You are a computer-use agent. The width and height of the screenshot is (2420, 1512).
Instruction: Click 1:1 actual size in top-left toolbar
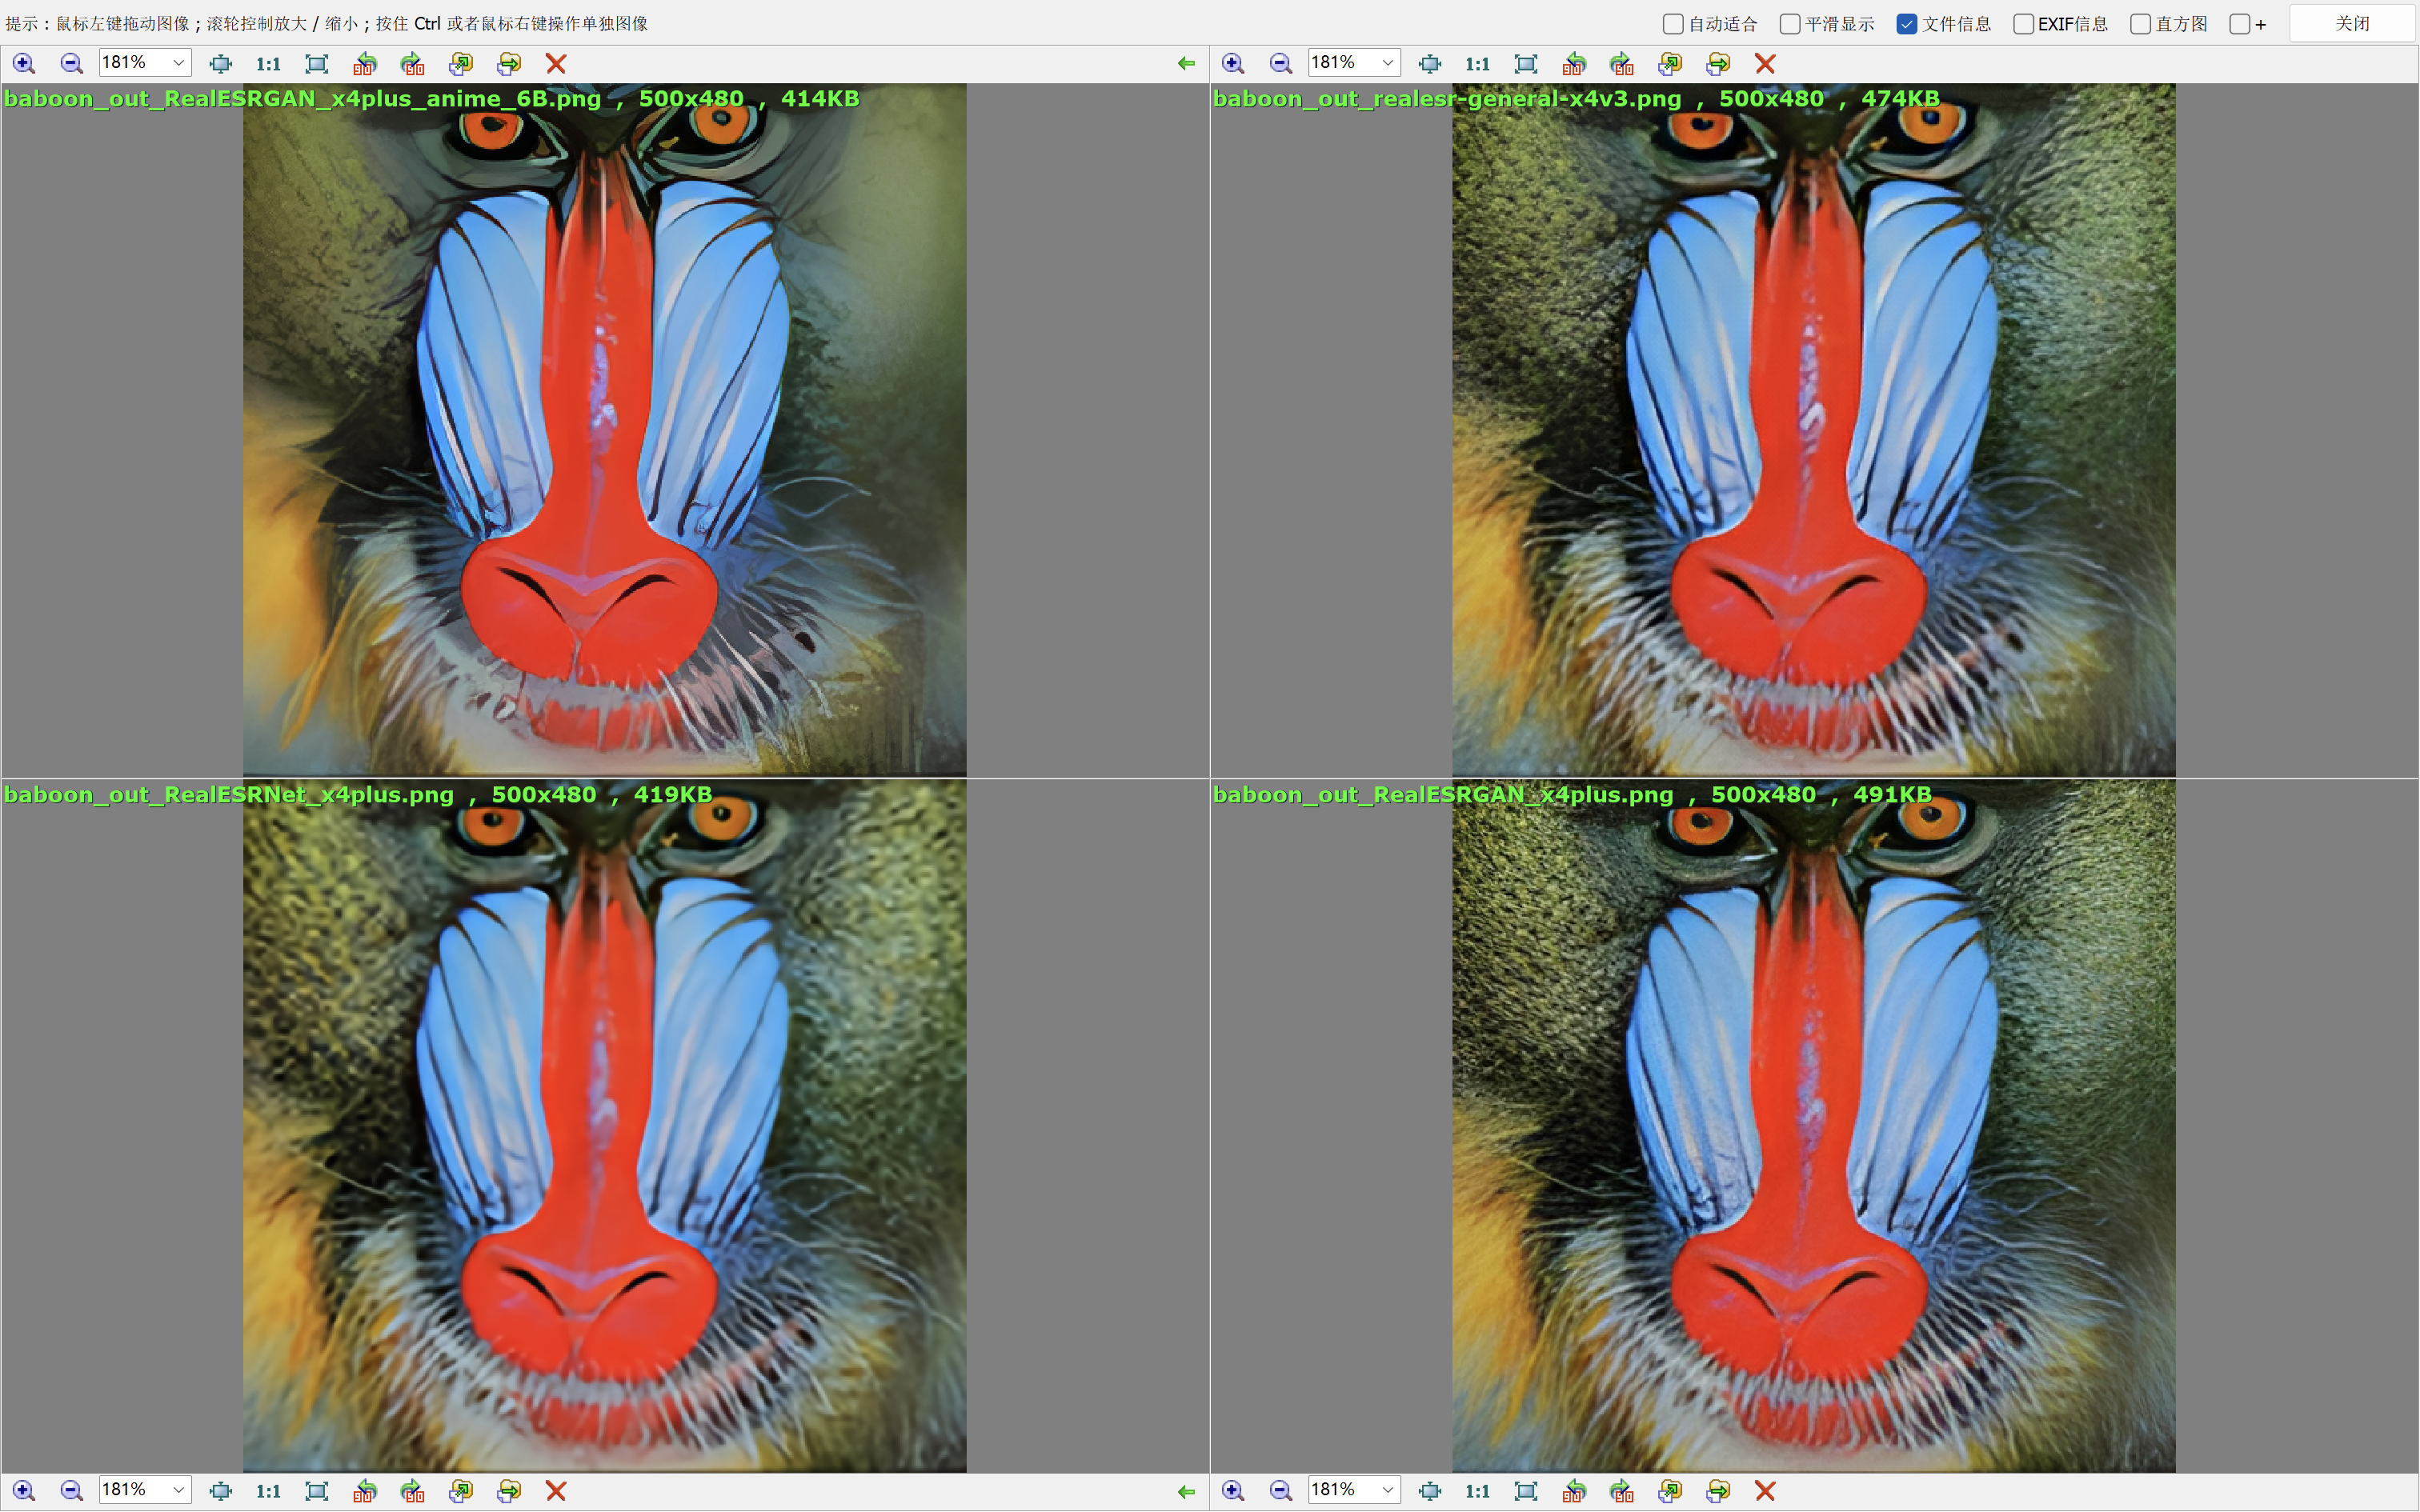[268, 64]
